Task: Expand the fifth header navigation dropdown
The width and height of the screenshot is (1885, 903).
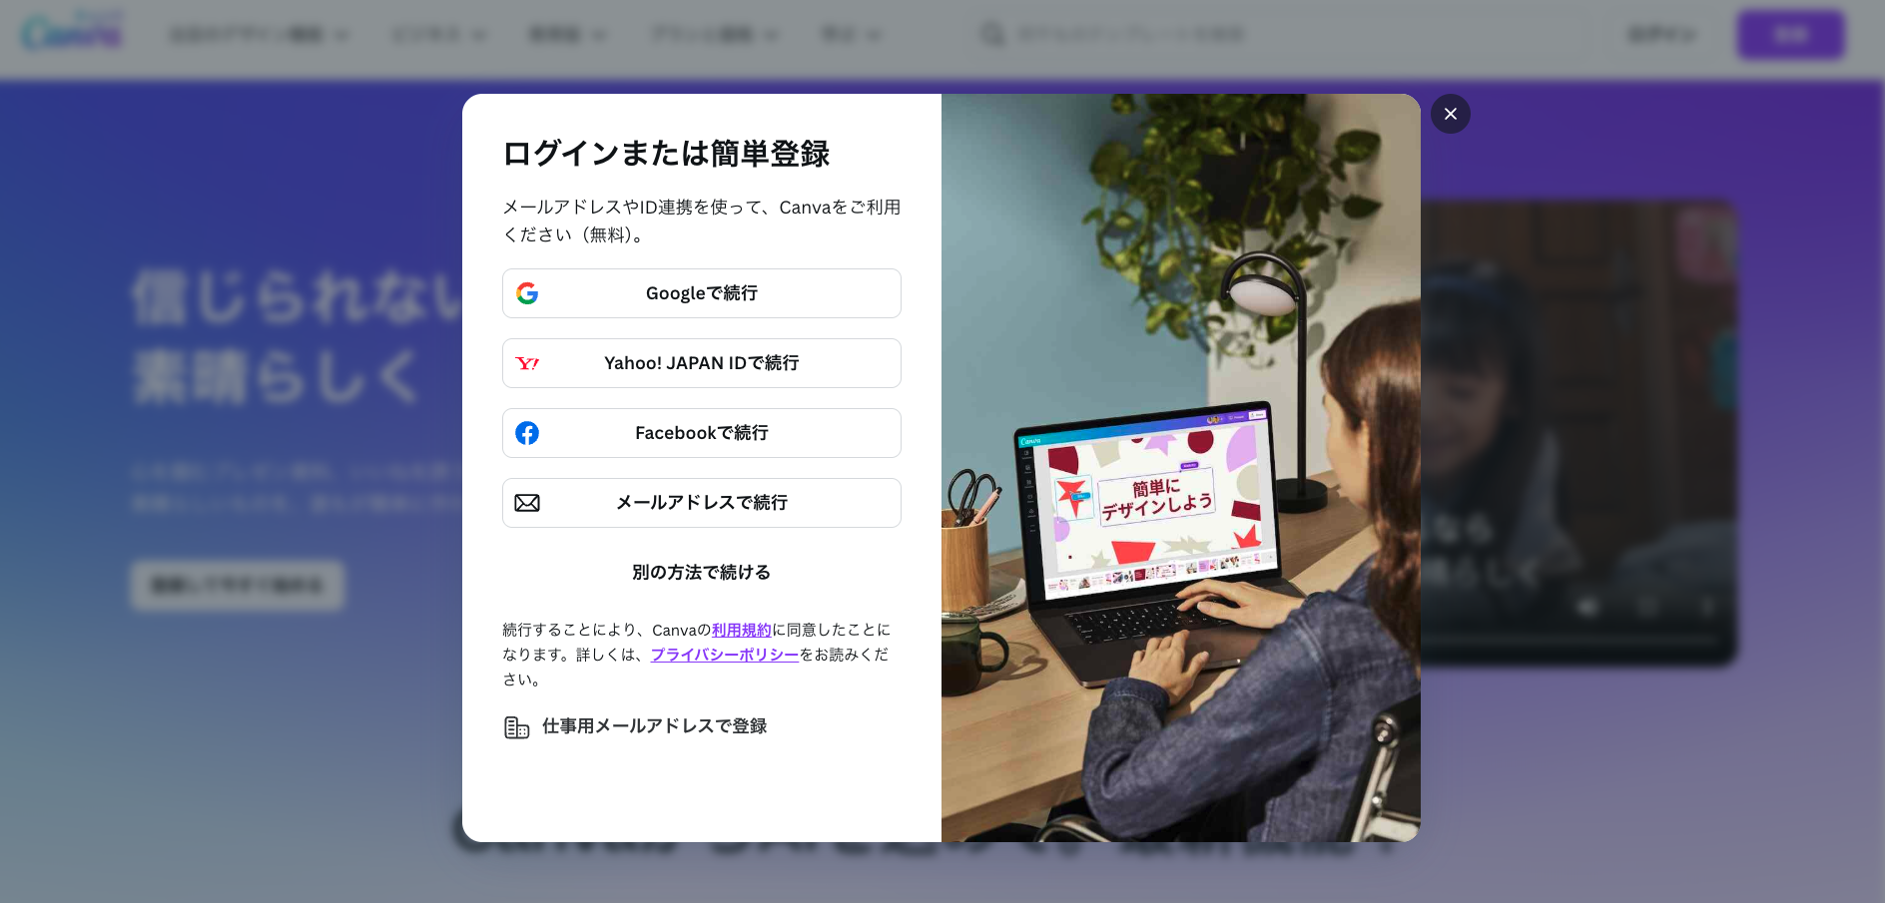Action: pos(852,35)
